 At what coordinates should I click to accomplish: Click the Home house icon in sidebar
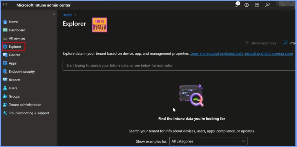(5, 22)
